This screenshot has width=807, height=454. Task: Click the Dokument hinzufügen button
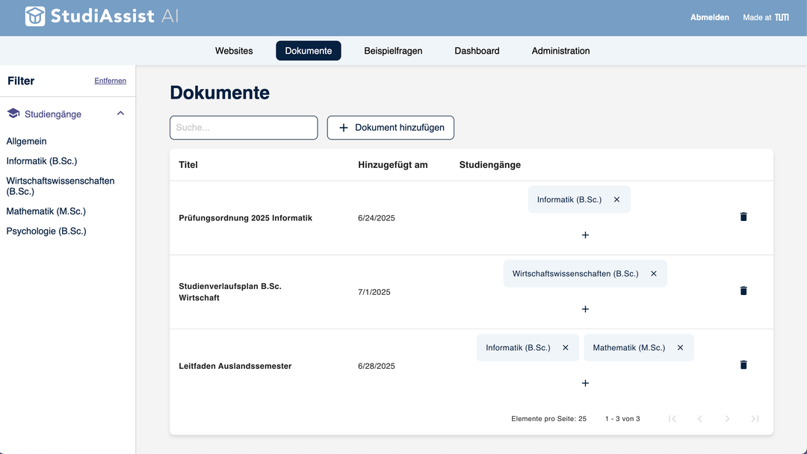pyautogui.click(x=390, y=128)
